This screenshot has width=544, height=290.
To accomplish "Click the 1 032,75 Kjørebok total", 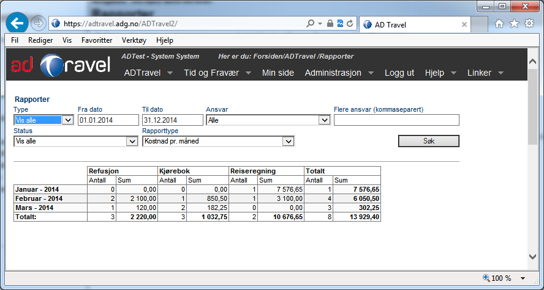I will tap(214, 217).
